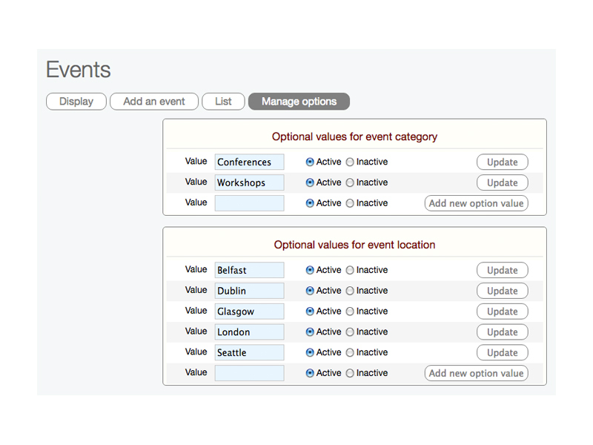Viewport: 593px width, 445px height.
Task: Edit the London value text field
Action: (x=249, y=332)
